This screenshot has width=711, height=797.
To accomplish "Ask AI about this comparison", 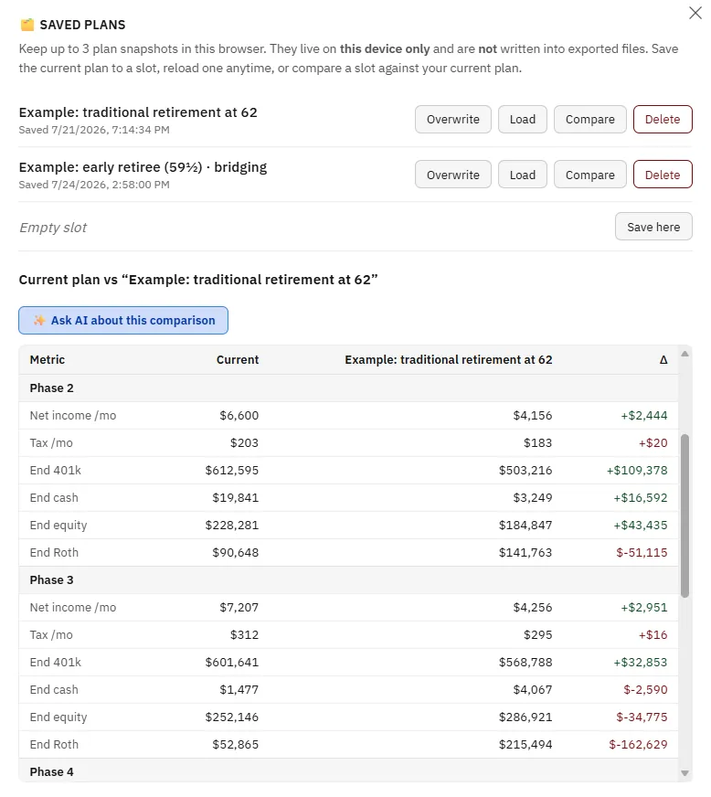I will [x=123, y=320].
